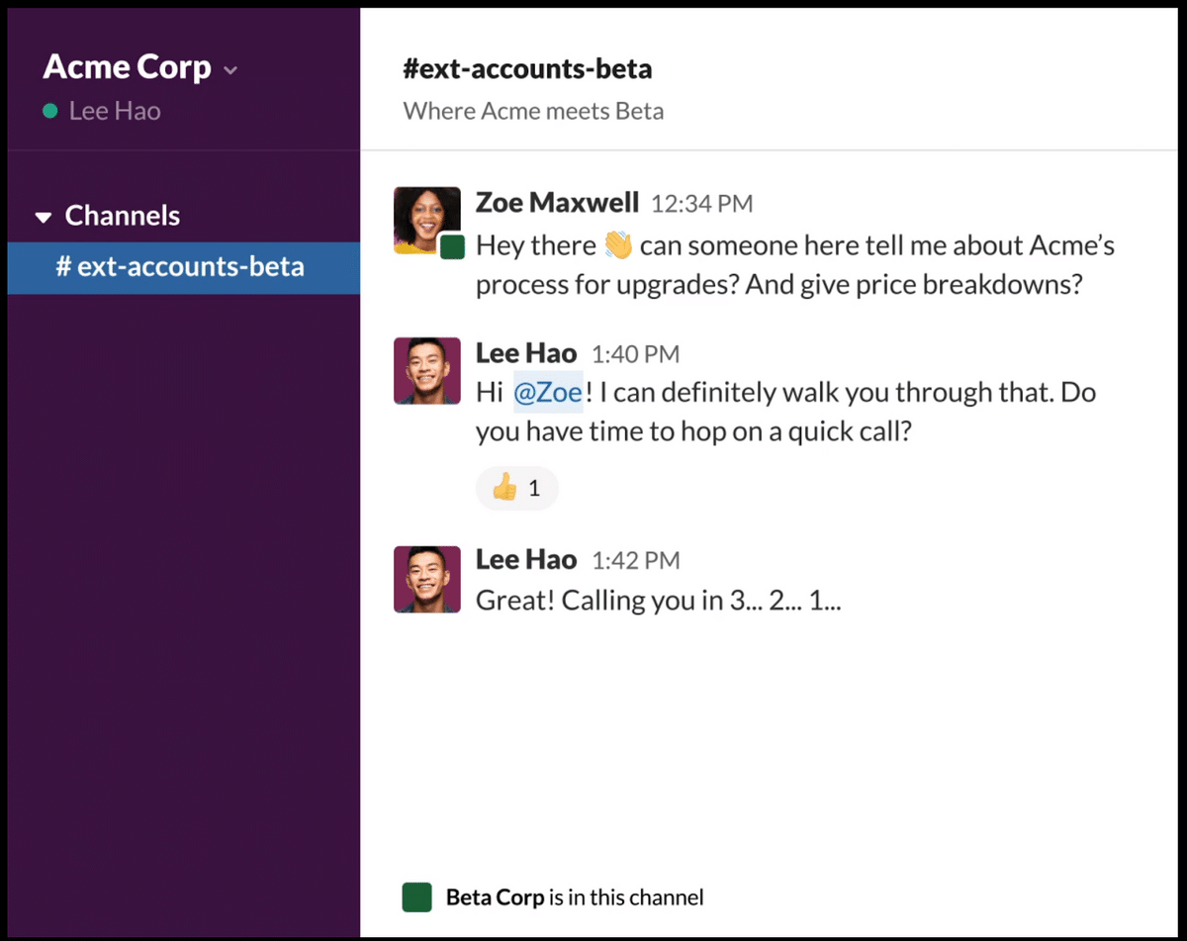Click the 1:40 PM message timestamp

coord(635,354)
